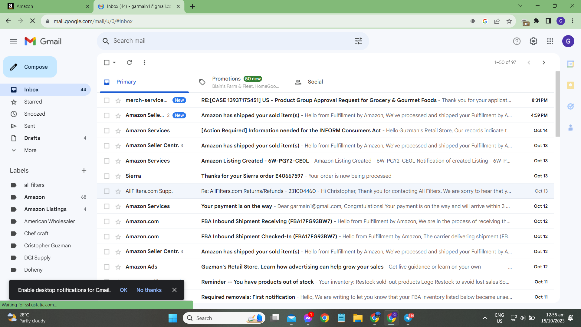Open Contacts side panel icon

570,127
